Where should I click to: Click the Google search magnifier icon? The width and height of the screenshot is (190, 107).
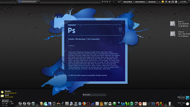tap(84, 95)
